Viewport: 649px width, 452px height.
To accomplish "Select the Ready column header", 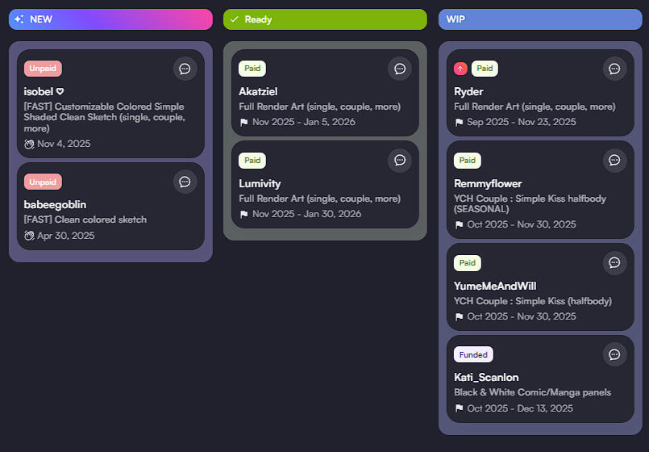I will click(325, 19).
